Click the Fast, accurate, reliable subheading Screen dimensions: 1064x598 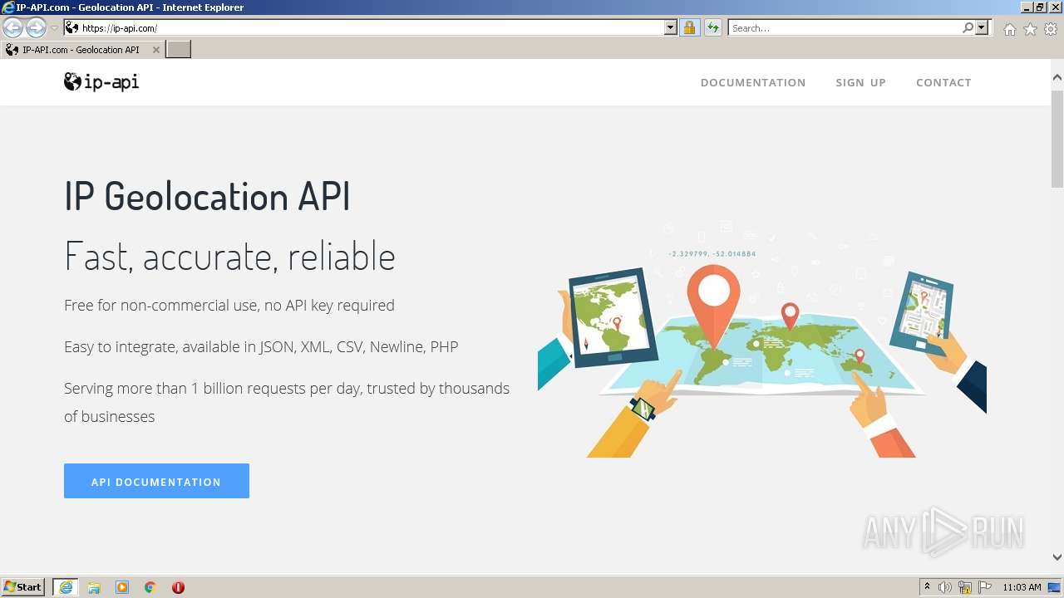tap(229, 256)
